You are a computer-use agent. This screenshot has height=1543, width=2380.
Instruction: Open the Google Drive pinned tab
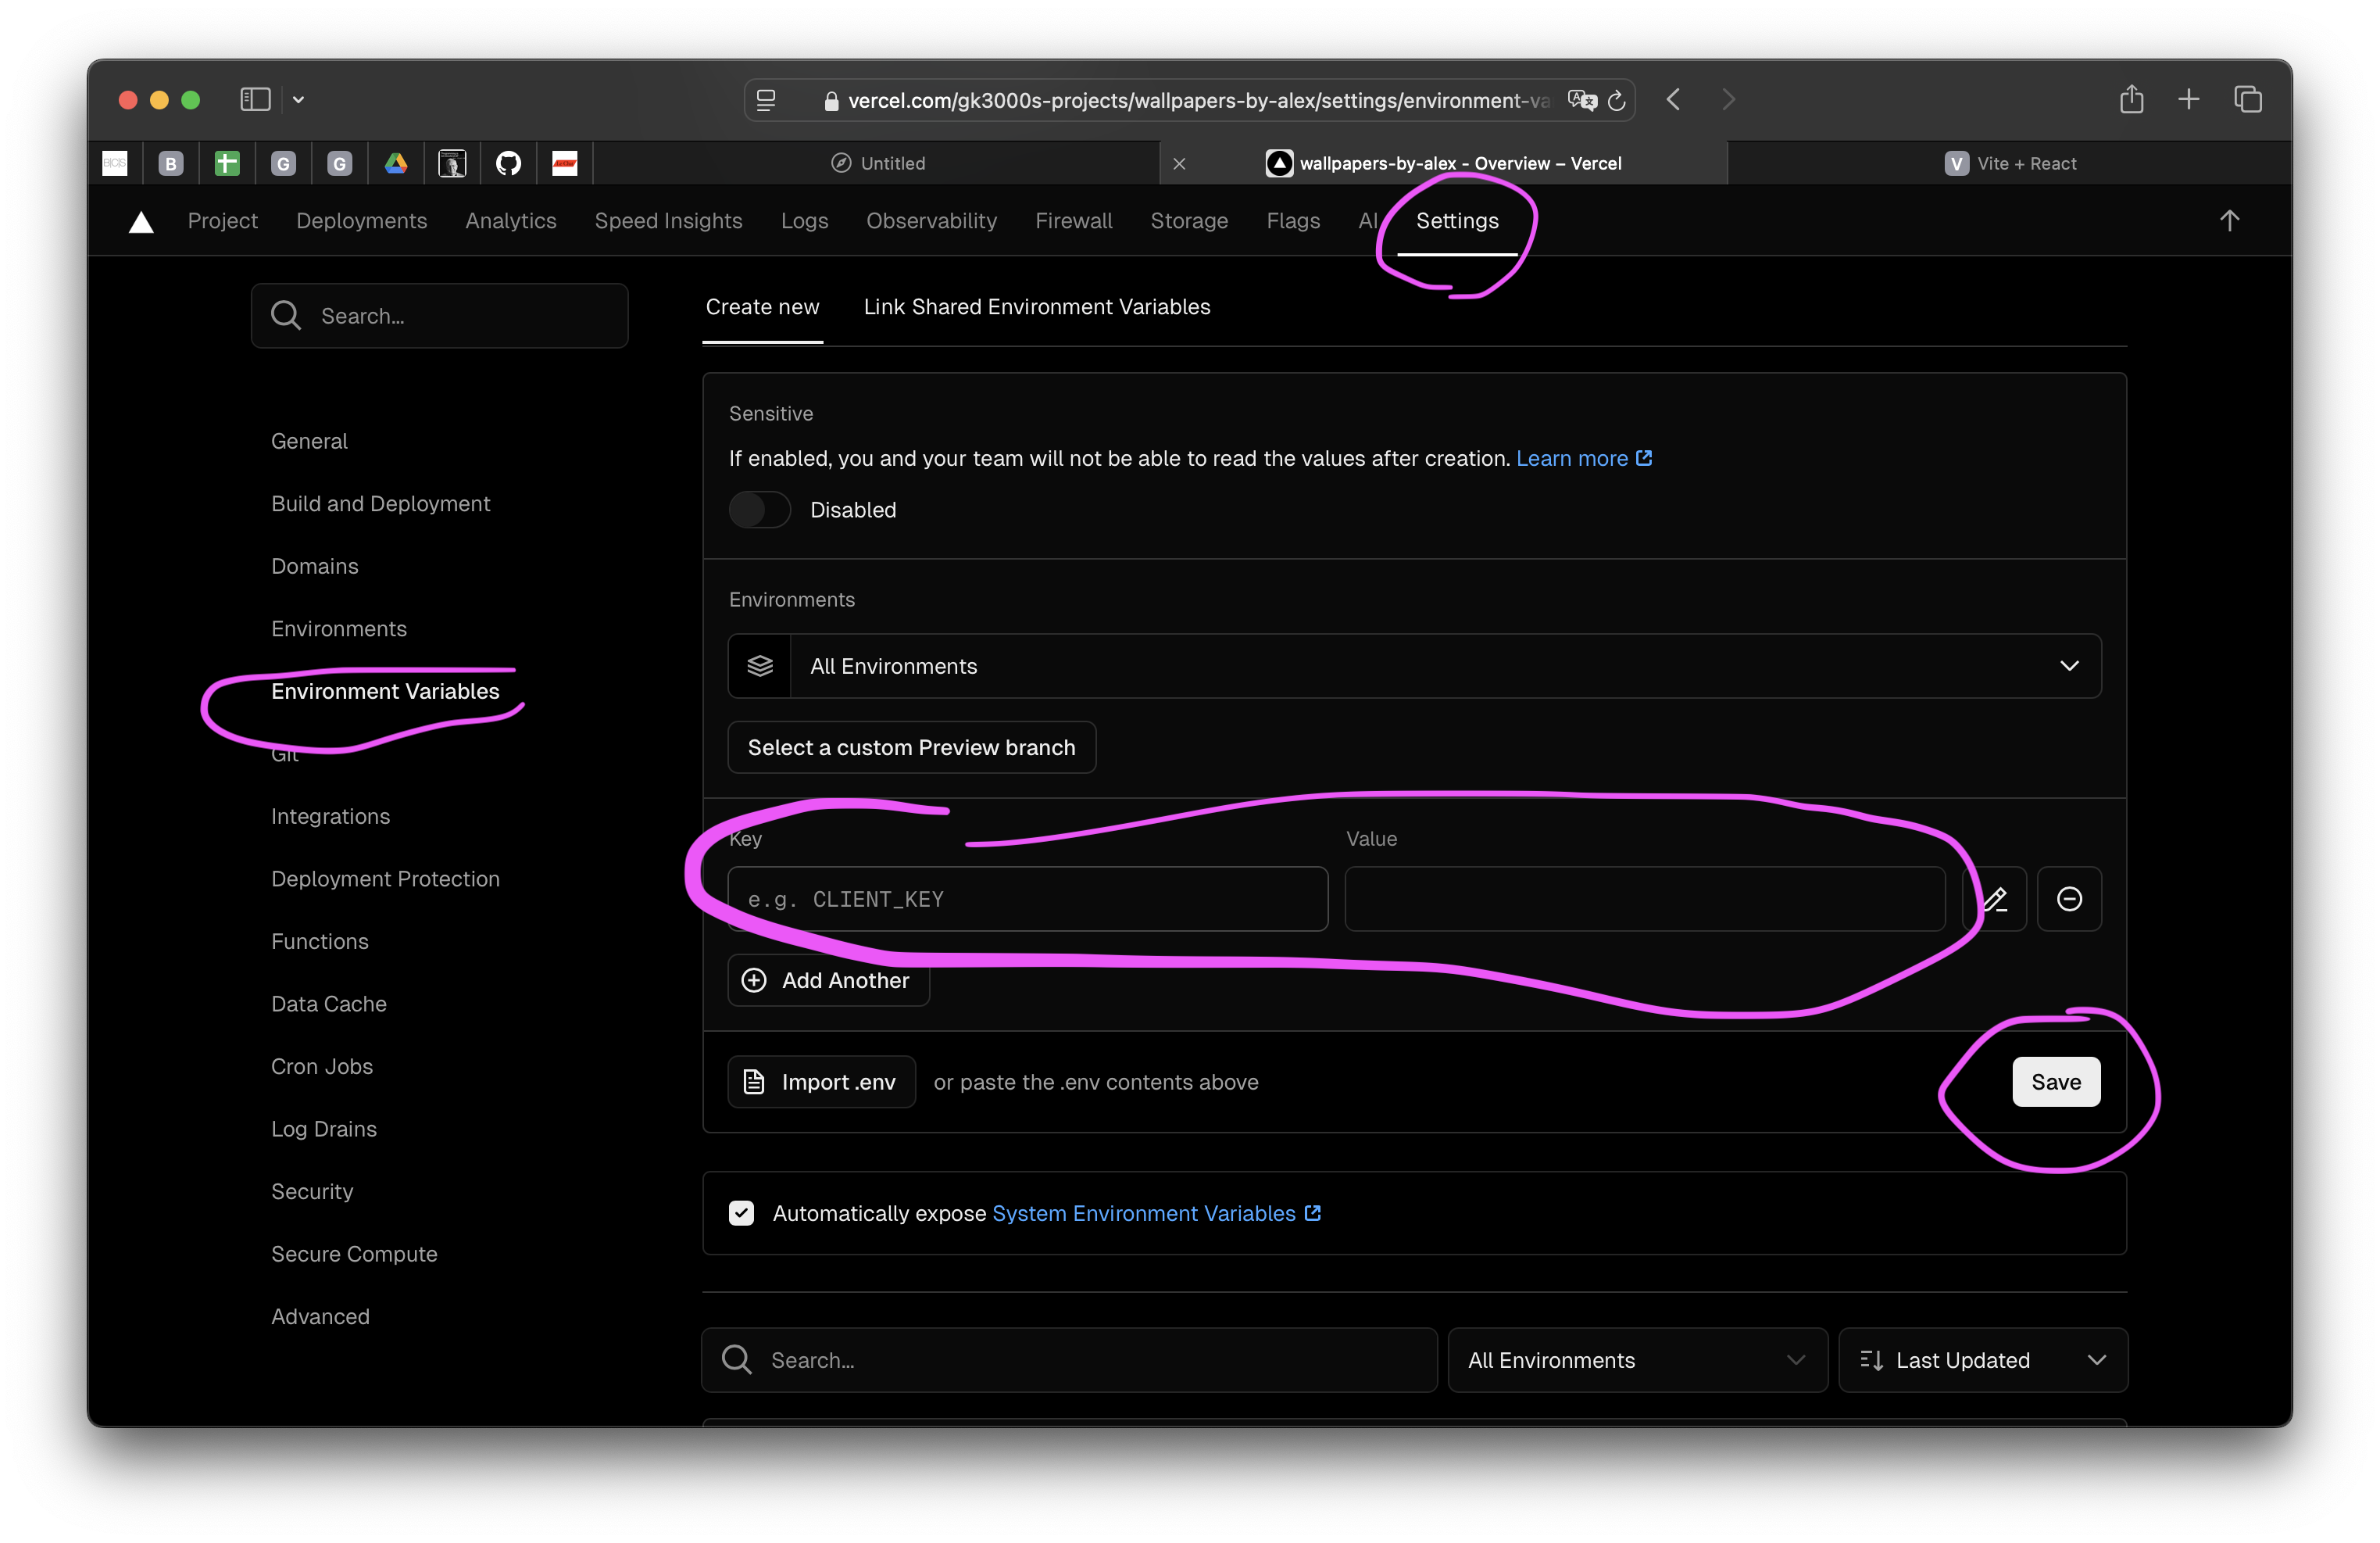pos(396,163)
